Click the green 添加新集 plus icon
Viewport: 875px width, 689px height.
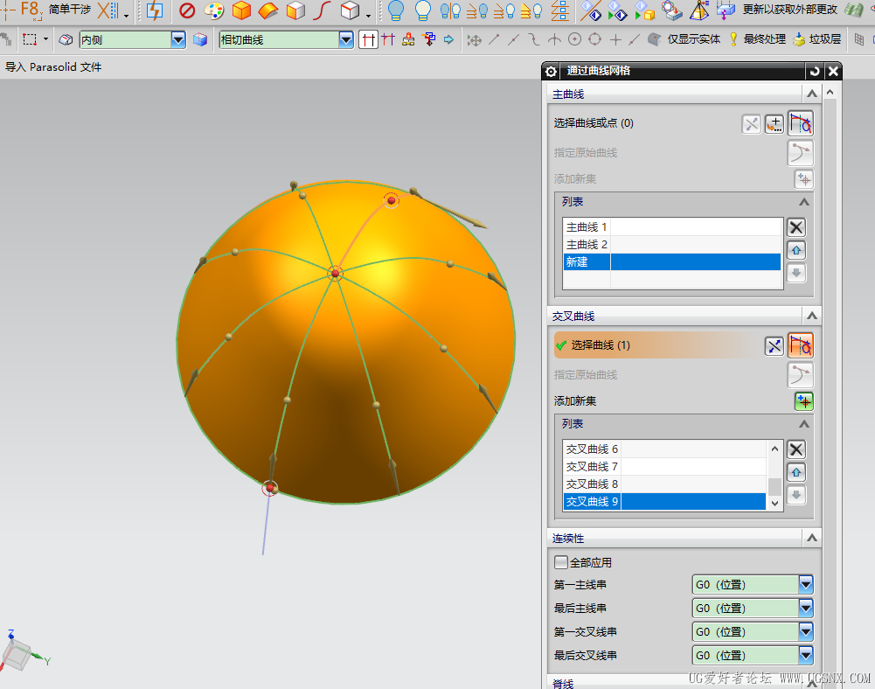804,401
